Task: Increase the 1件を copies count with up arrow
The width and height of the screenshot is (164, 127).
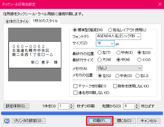Action: [71, 105]
